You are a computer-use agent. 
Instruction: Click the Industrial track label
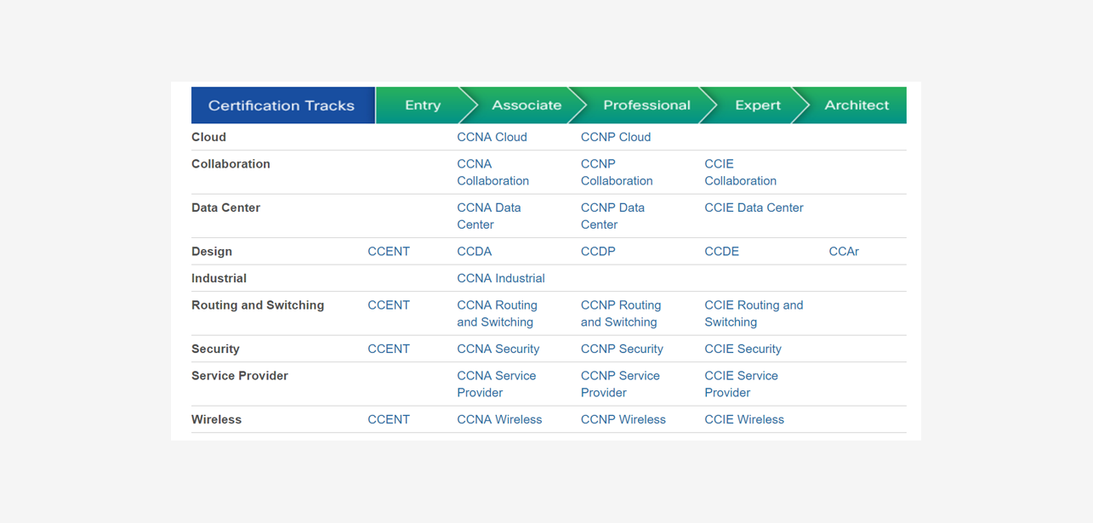click(x=219, y=278)
